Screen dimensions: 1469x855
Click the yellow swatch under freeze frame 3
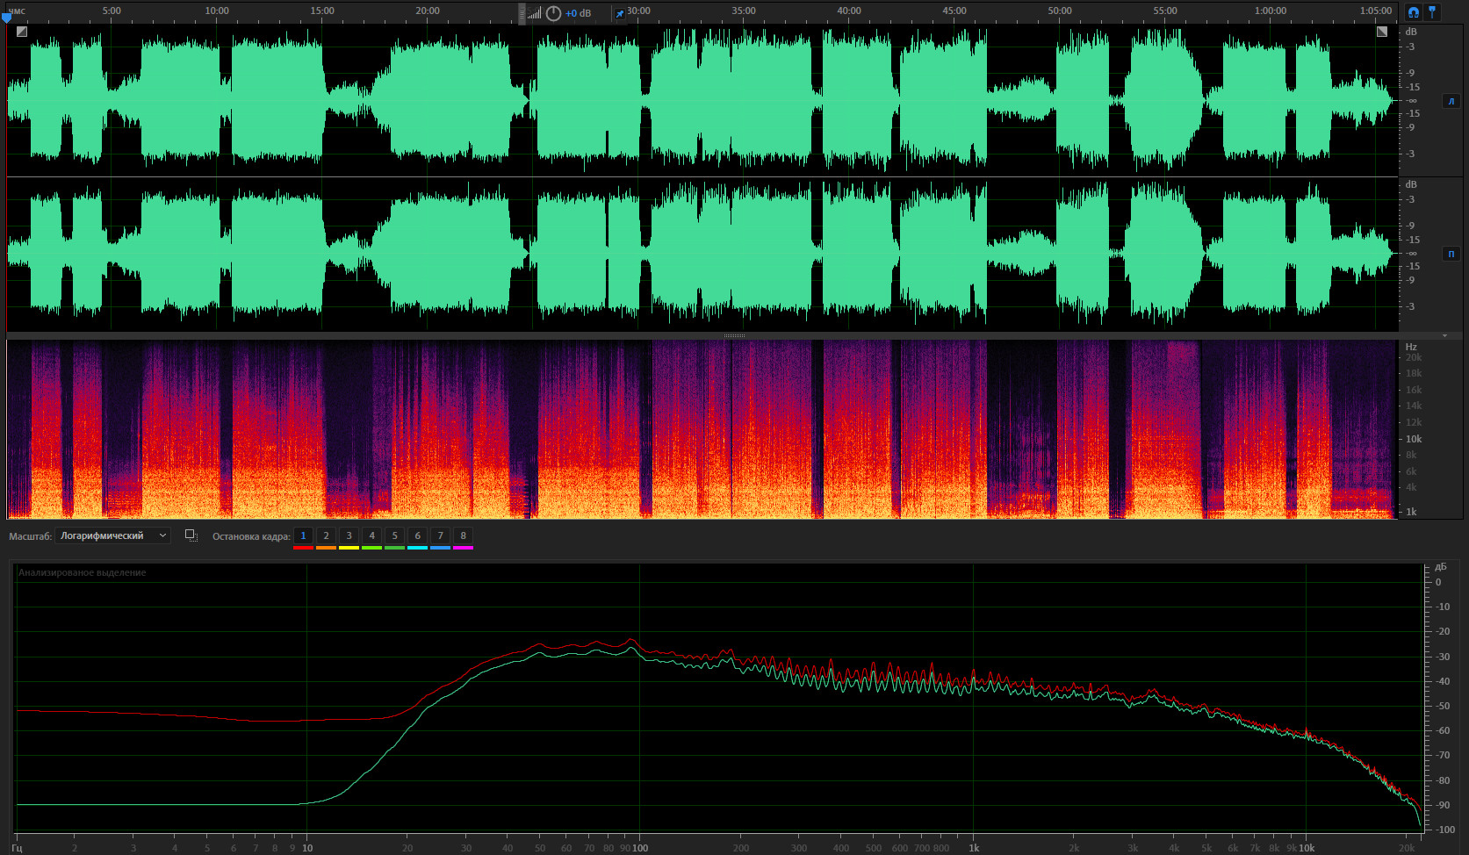pyautogui.click(x=349, y=548)
